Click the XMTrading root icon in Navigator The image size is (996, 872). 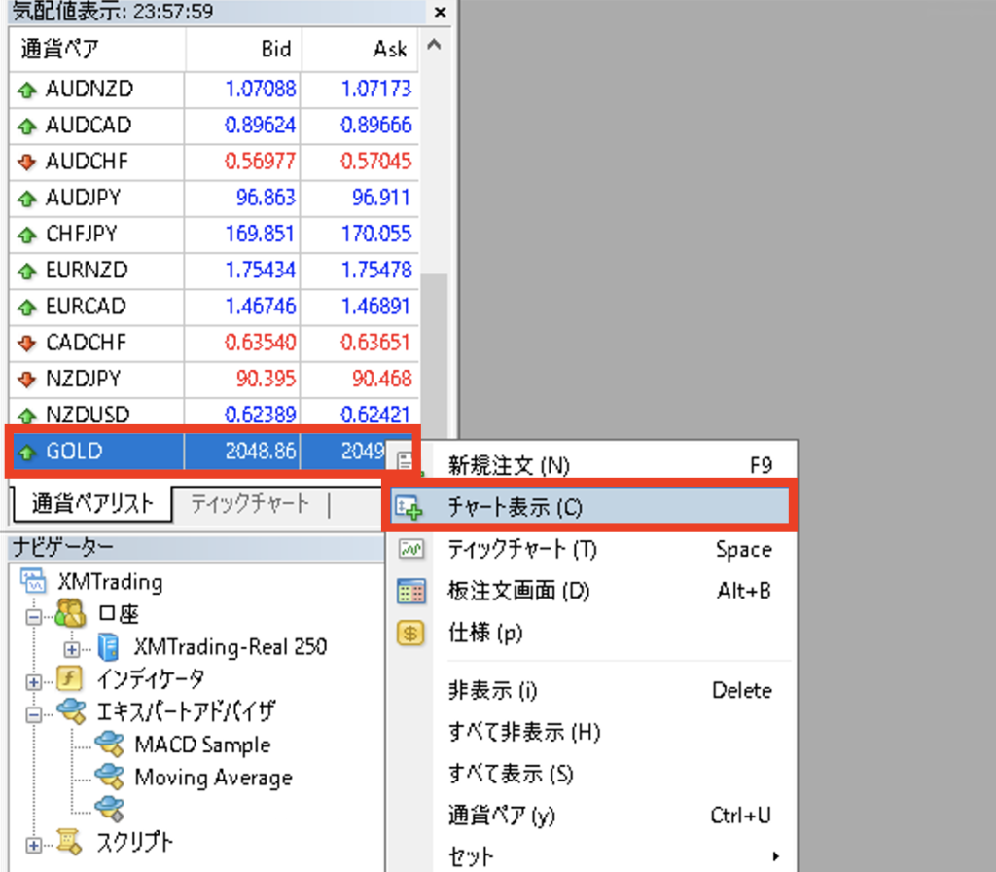34,583
